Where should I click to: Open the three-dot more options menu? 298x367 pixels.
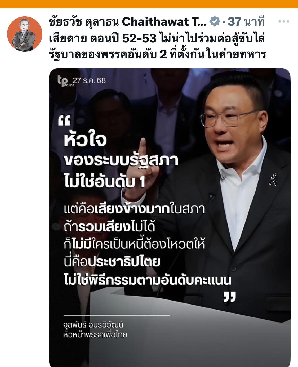coord(284,22)
